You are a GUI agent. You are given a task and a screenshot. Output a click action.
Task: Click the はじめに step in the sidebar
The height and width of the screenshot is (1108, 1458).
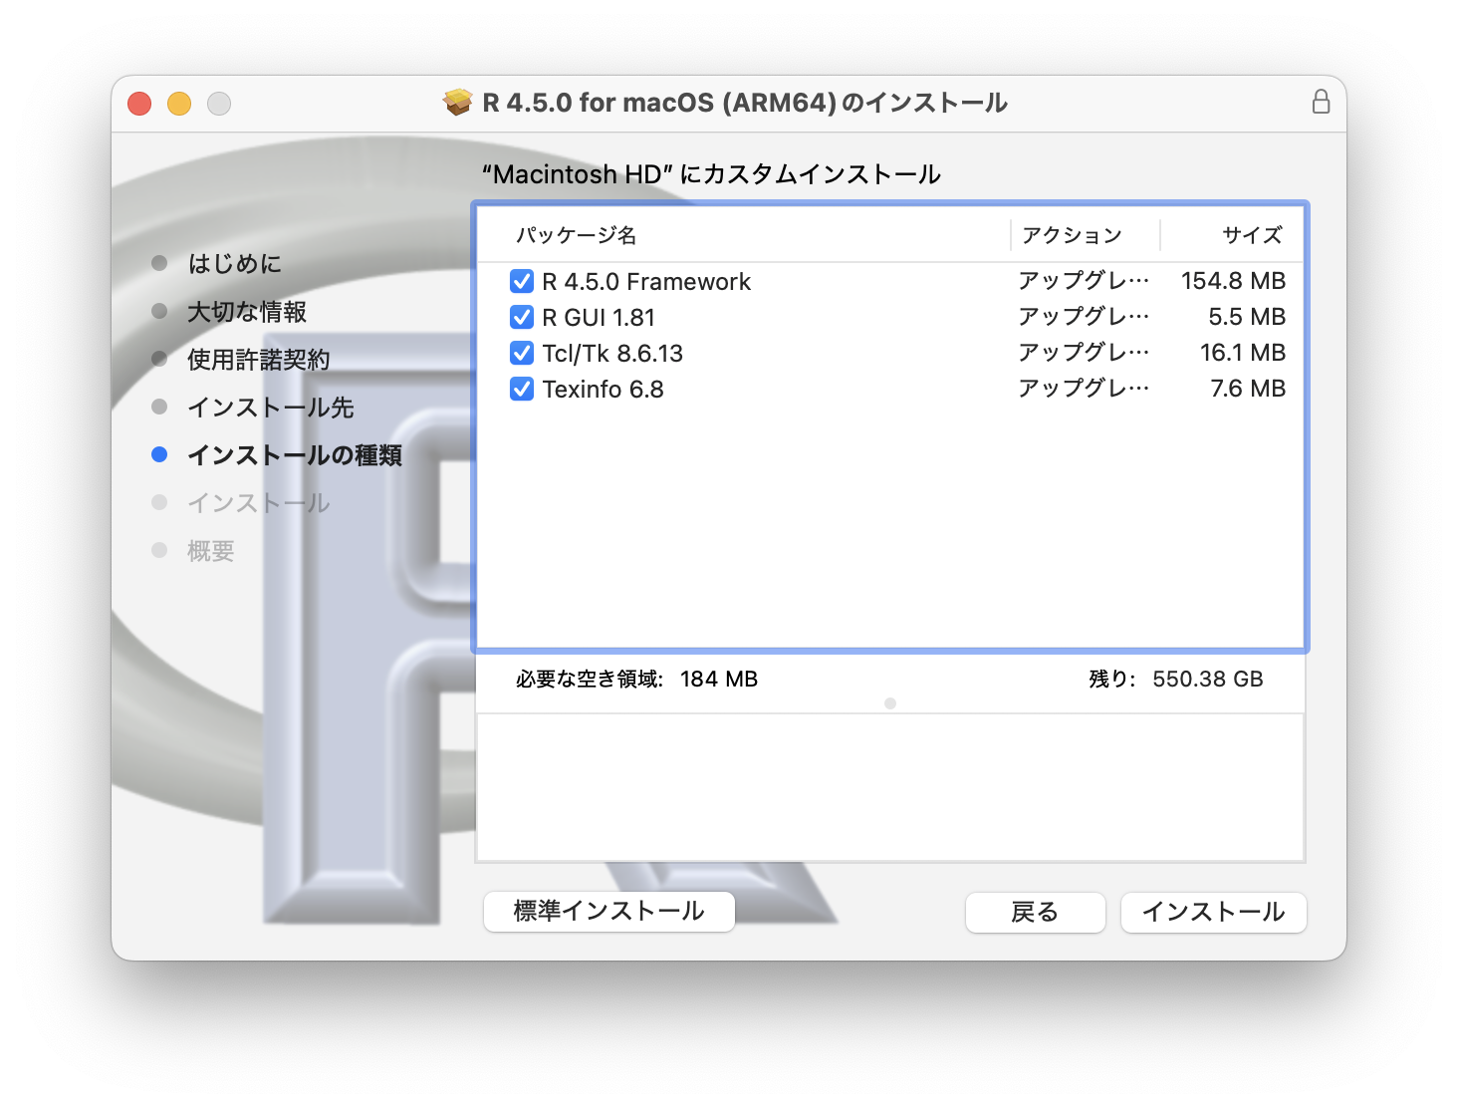(235, 264)
